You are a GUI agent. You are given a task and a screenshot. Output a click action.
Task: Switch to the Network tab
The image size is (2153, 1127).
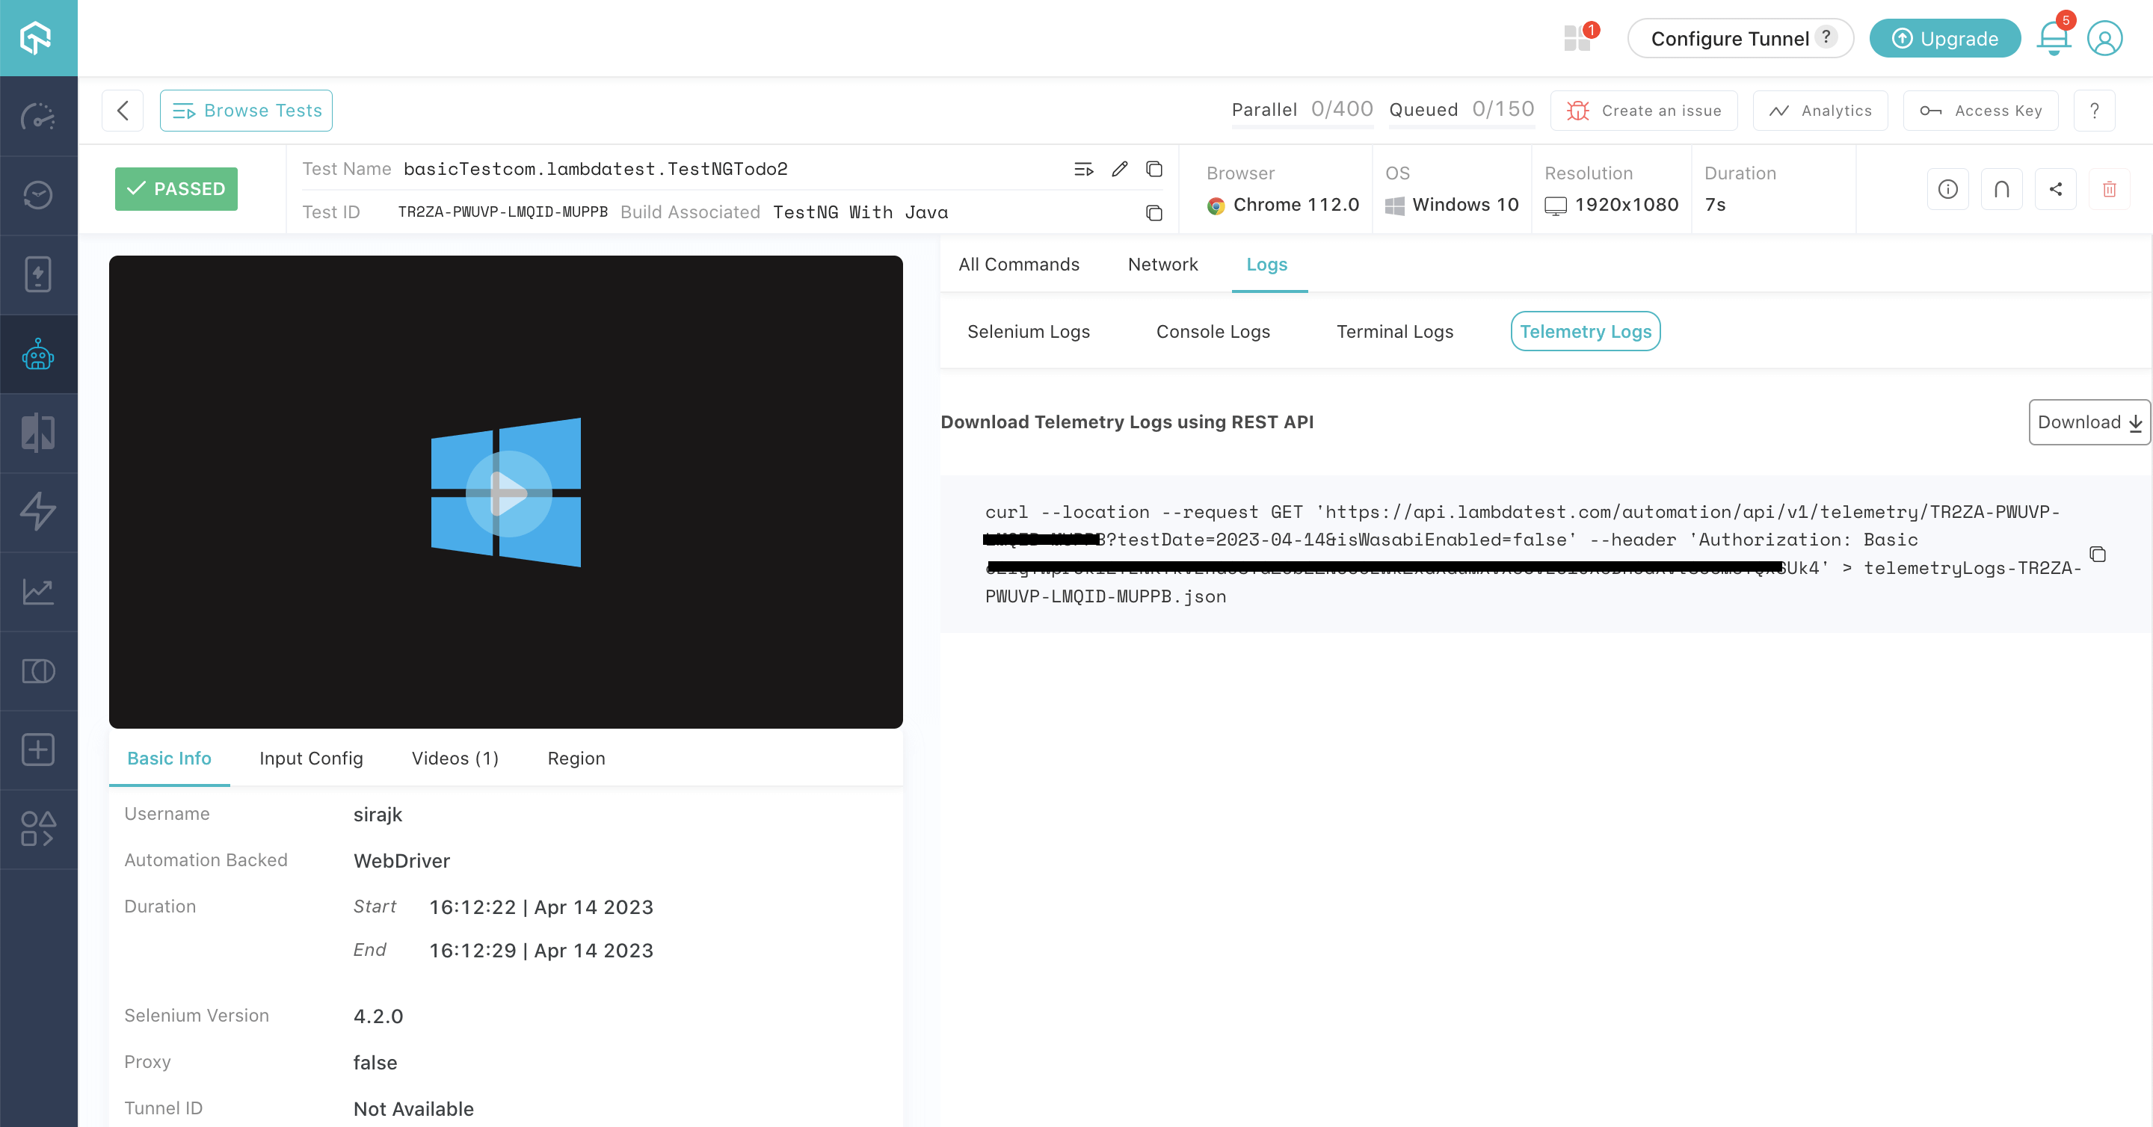1163,263
